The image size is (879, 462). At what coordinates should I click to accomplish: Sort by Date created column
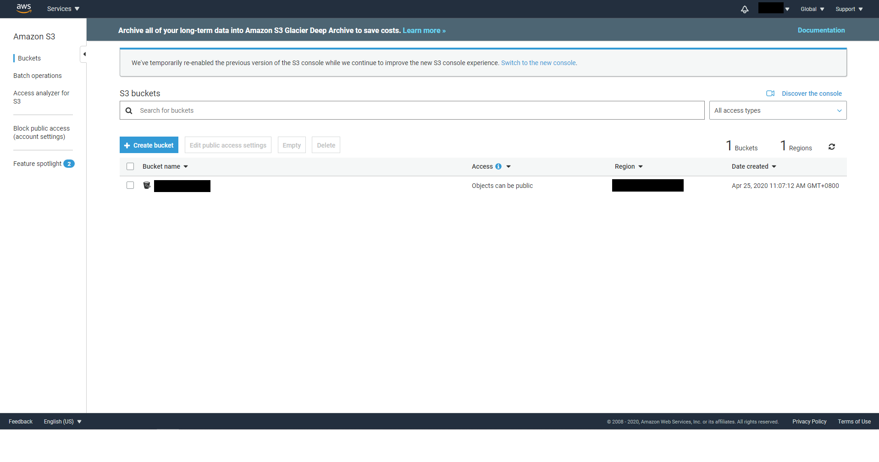coord(754,166)
